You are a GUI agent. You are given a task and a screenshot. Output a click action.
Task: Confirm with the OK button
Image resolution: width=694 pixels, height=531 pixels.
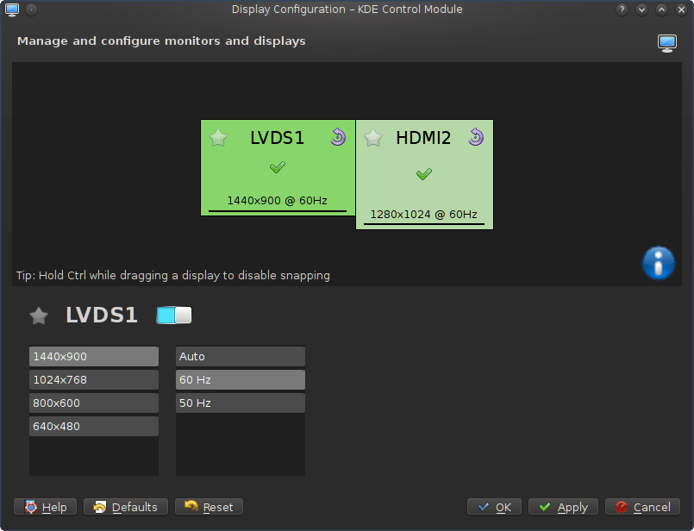click(x=494, y=507)
